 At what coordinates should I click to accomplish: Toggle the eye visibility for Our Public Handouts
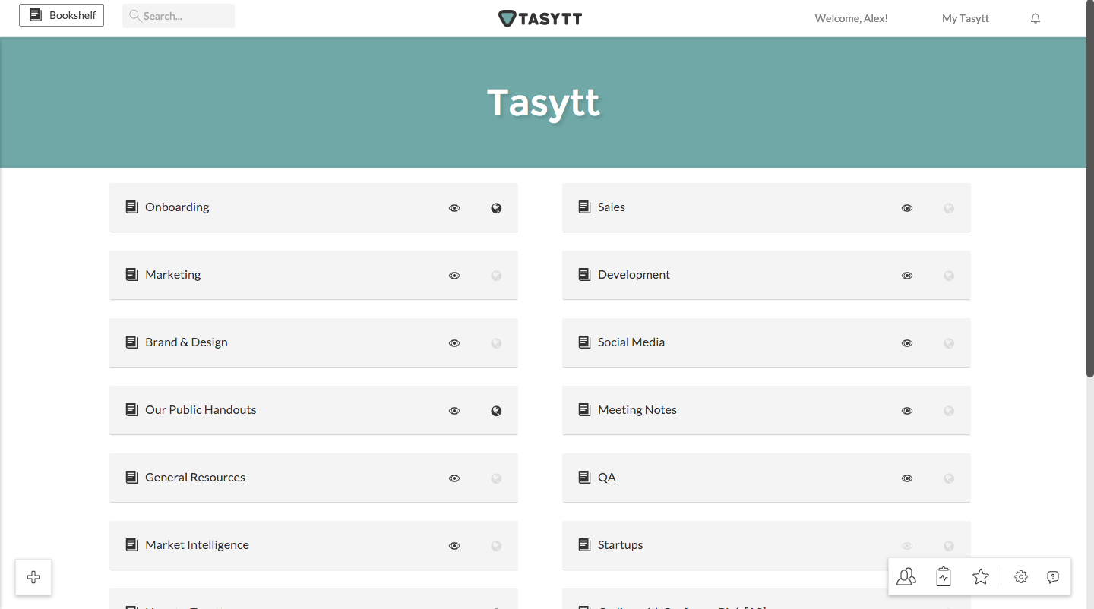tap(454, 411)
